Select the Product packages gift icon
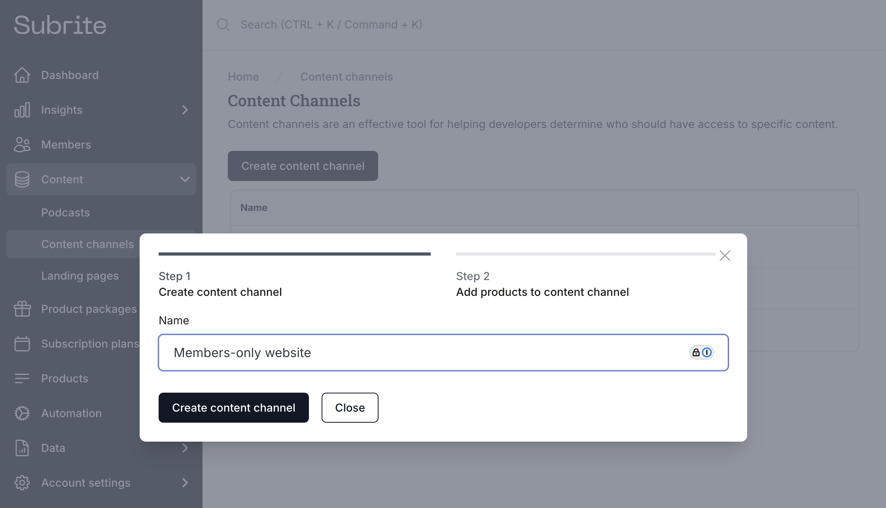 coord(22,309)
